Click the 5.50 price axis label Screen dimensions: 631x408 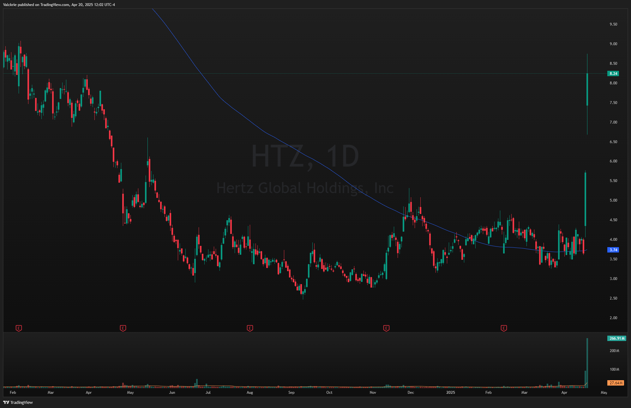pyautogui.click(x=613, y=181)
